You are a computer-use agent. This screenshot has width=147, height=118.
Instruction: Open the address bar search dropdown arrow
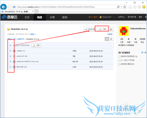coord(121,7)
